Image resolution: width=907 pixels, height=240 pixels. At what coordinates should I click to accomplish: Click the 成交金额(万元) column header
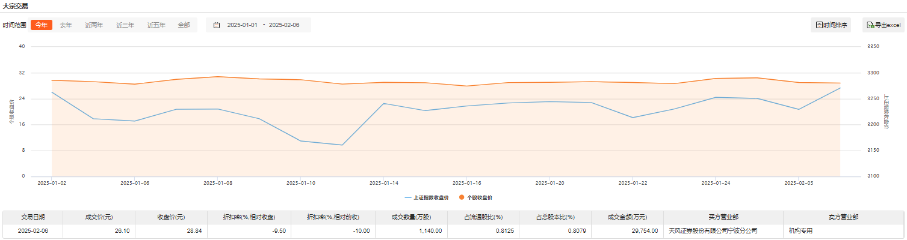coord(627,217)
